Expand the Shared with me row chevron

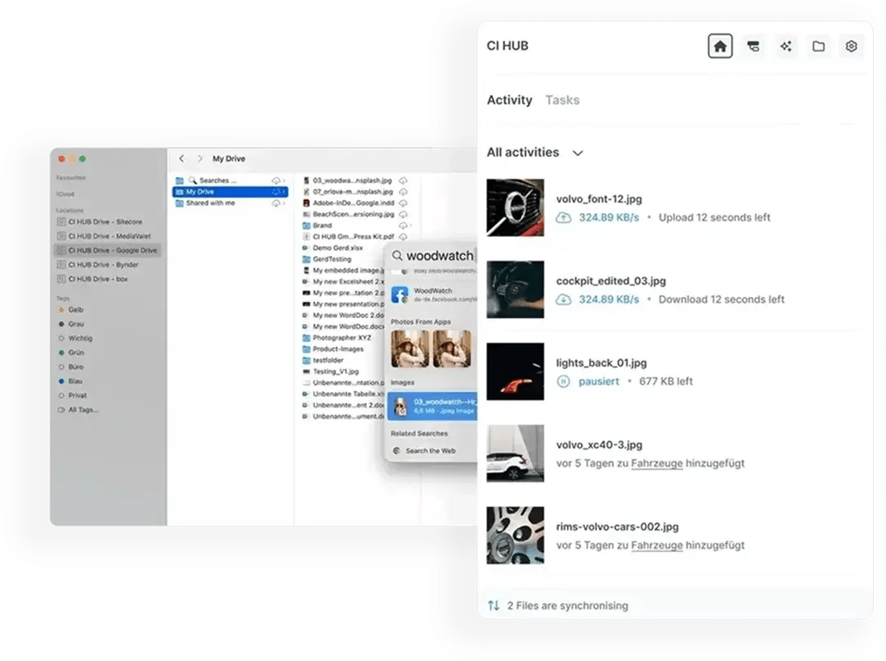[284, 203]
